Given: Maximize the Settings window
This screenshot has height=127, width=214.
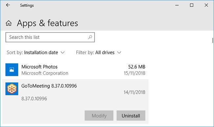Looking at the screenshot, I should coord(192,5).
